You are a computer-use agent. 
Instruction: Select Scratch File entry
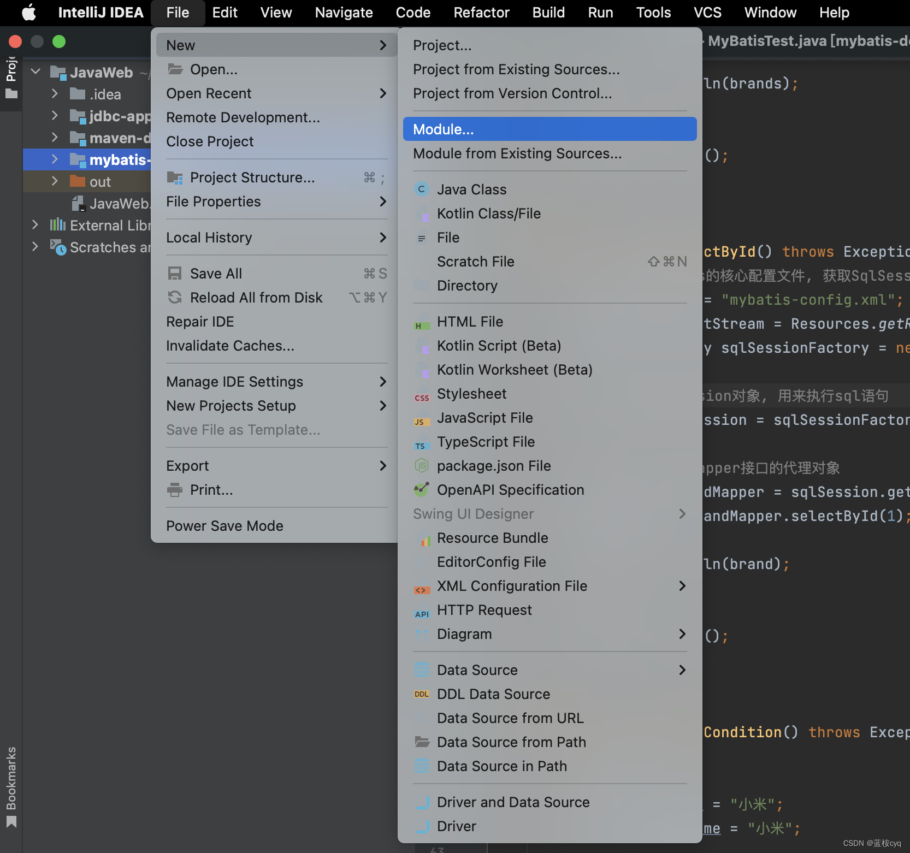pyautogui.click(x=549, y=262)
